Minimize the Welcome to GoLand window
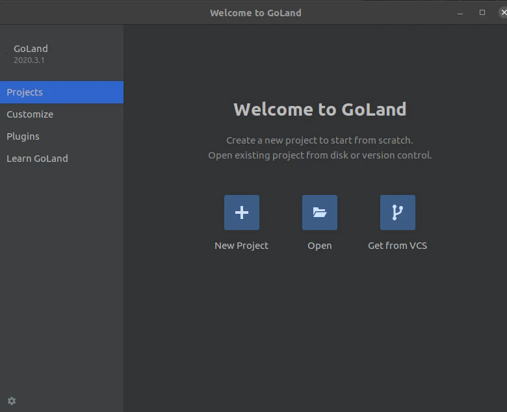The height and width of the screenshot is (412, 507). (x=460, y=13)
